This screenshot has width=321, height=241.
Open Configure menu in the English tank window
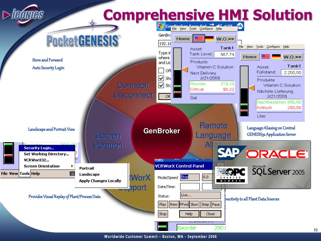pyautogui.click(x=206, y=29)
